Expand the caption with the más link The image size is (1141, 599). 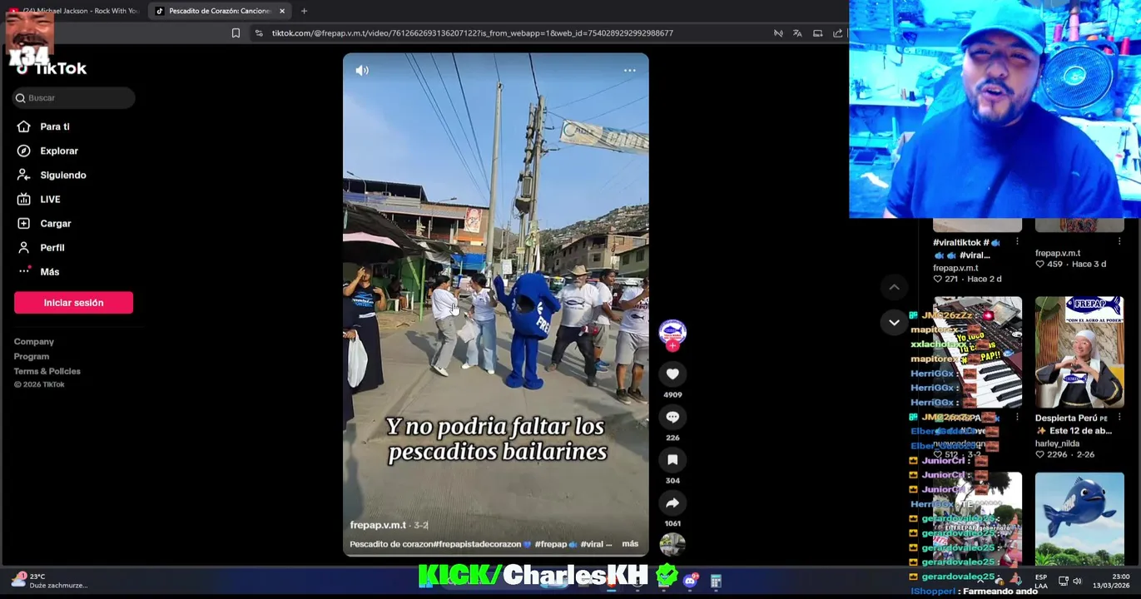pyautogui.click(x=630, y=544)
